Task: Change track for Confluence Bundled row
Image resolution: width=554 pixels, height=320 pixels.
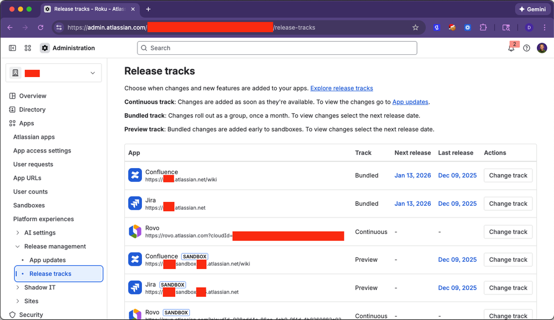Action: pyautogui.click(x=508, y=176)
